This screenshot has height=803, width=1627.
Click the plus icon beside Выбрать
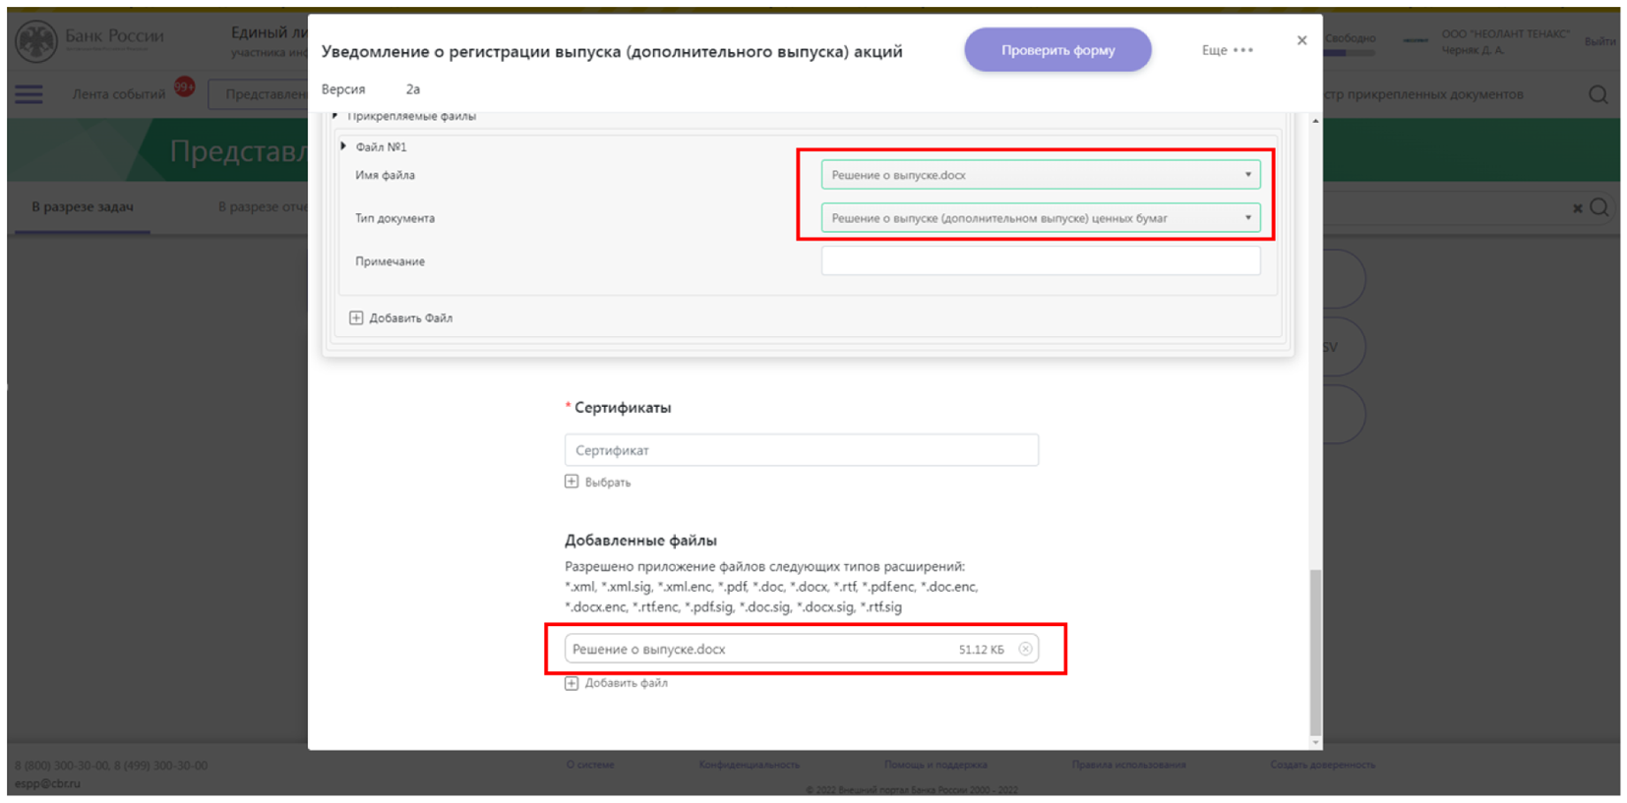[572, 482]
